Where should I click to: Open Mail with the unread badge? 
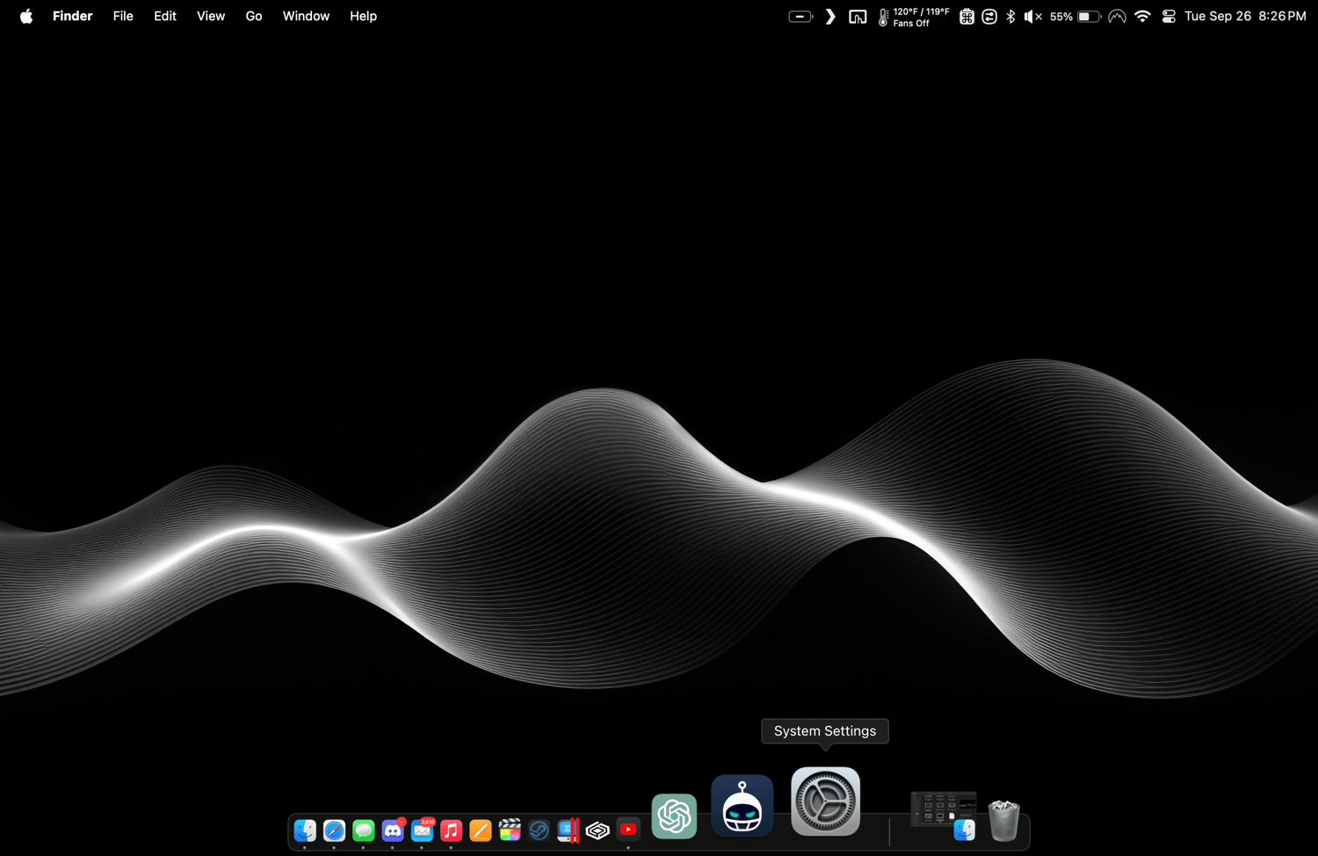click(422, 830)
